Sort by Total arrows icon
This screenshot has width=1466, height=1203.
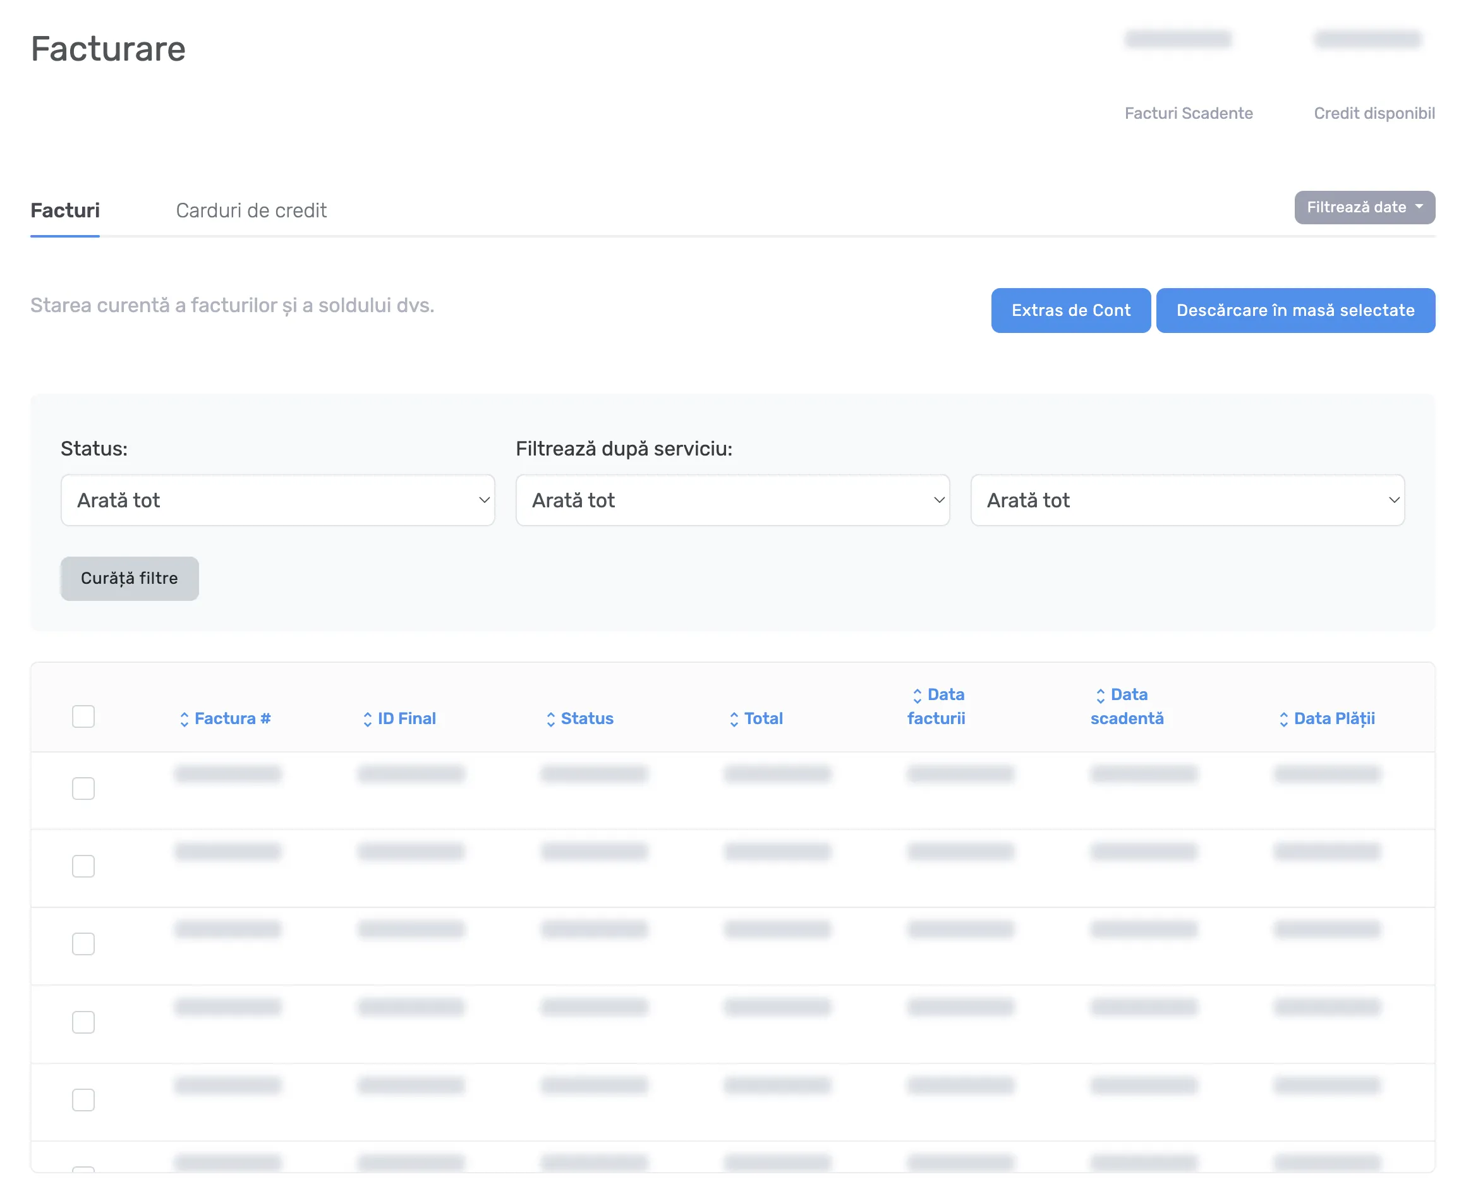[x=734, y=719]
